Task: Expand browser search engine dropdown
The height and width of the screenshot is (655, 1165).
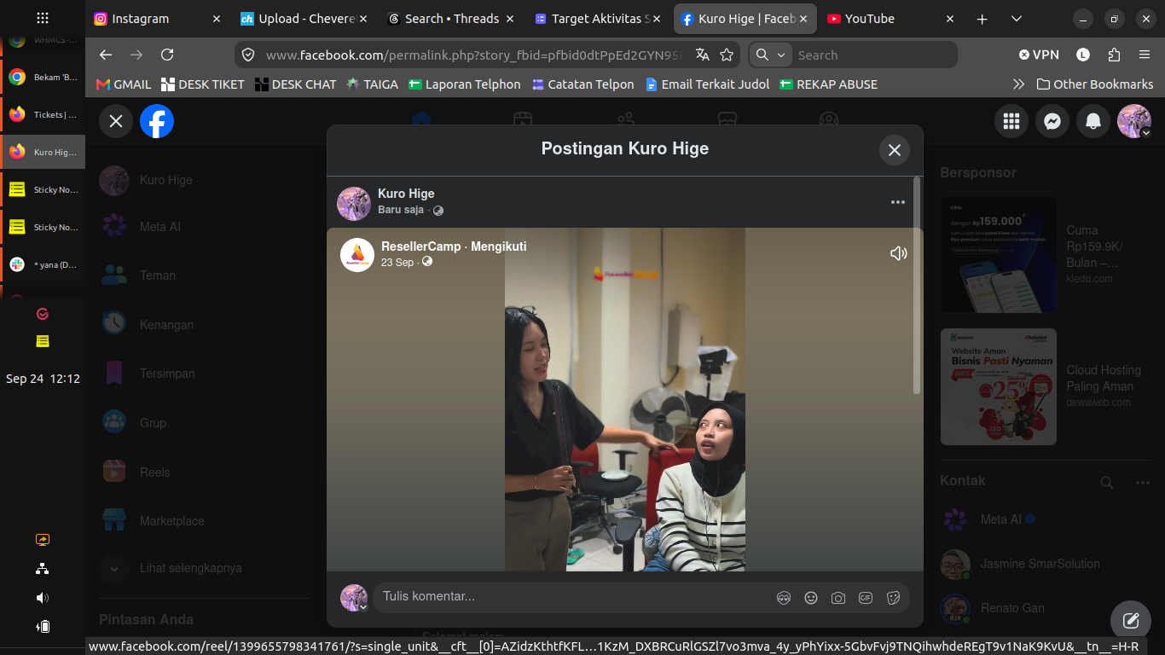Action: pos(771,55)
